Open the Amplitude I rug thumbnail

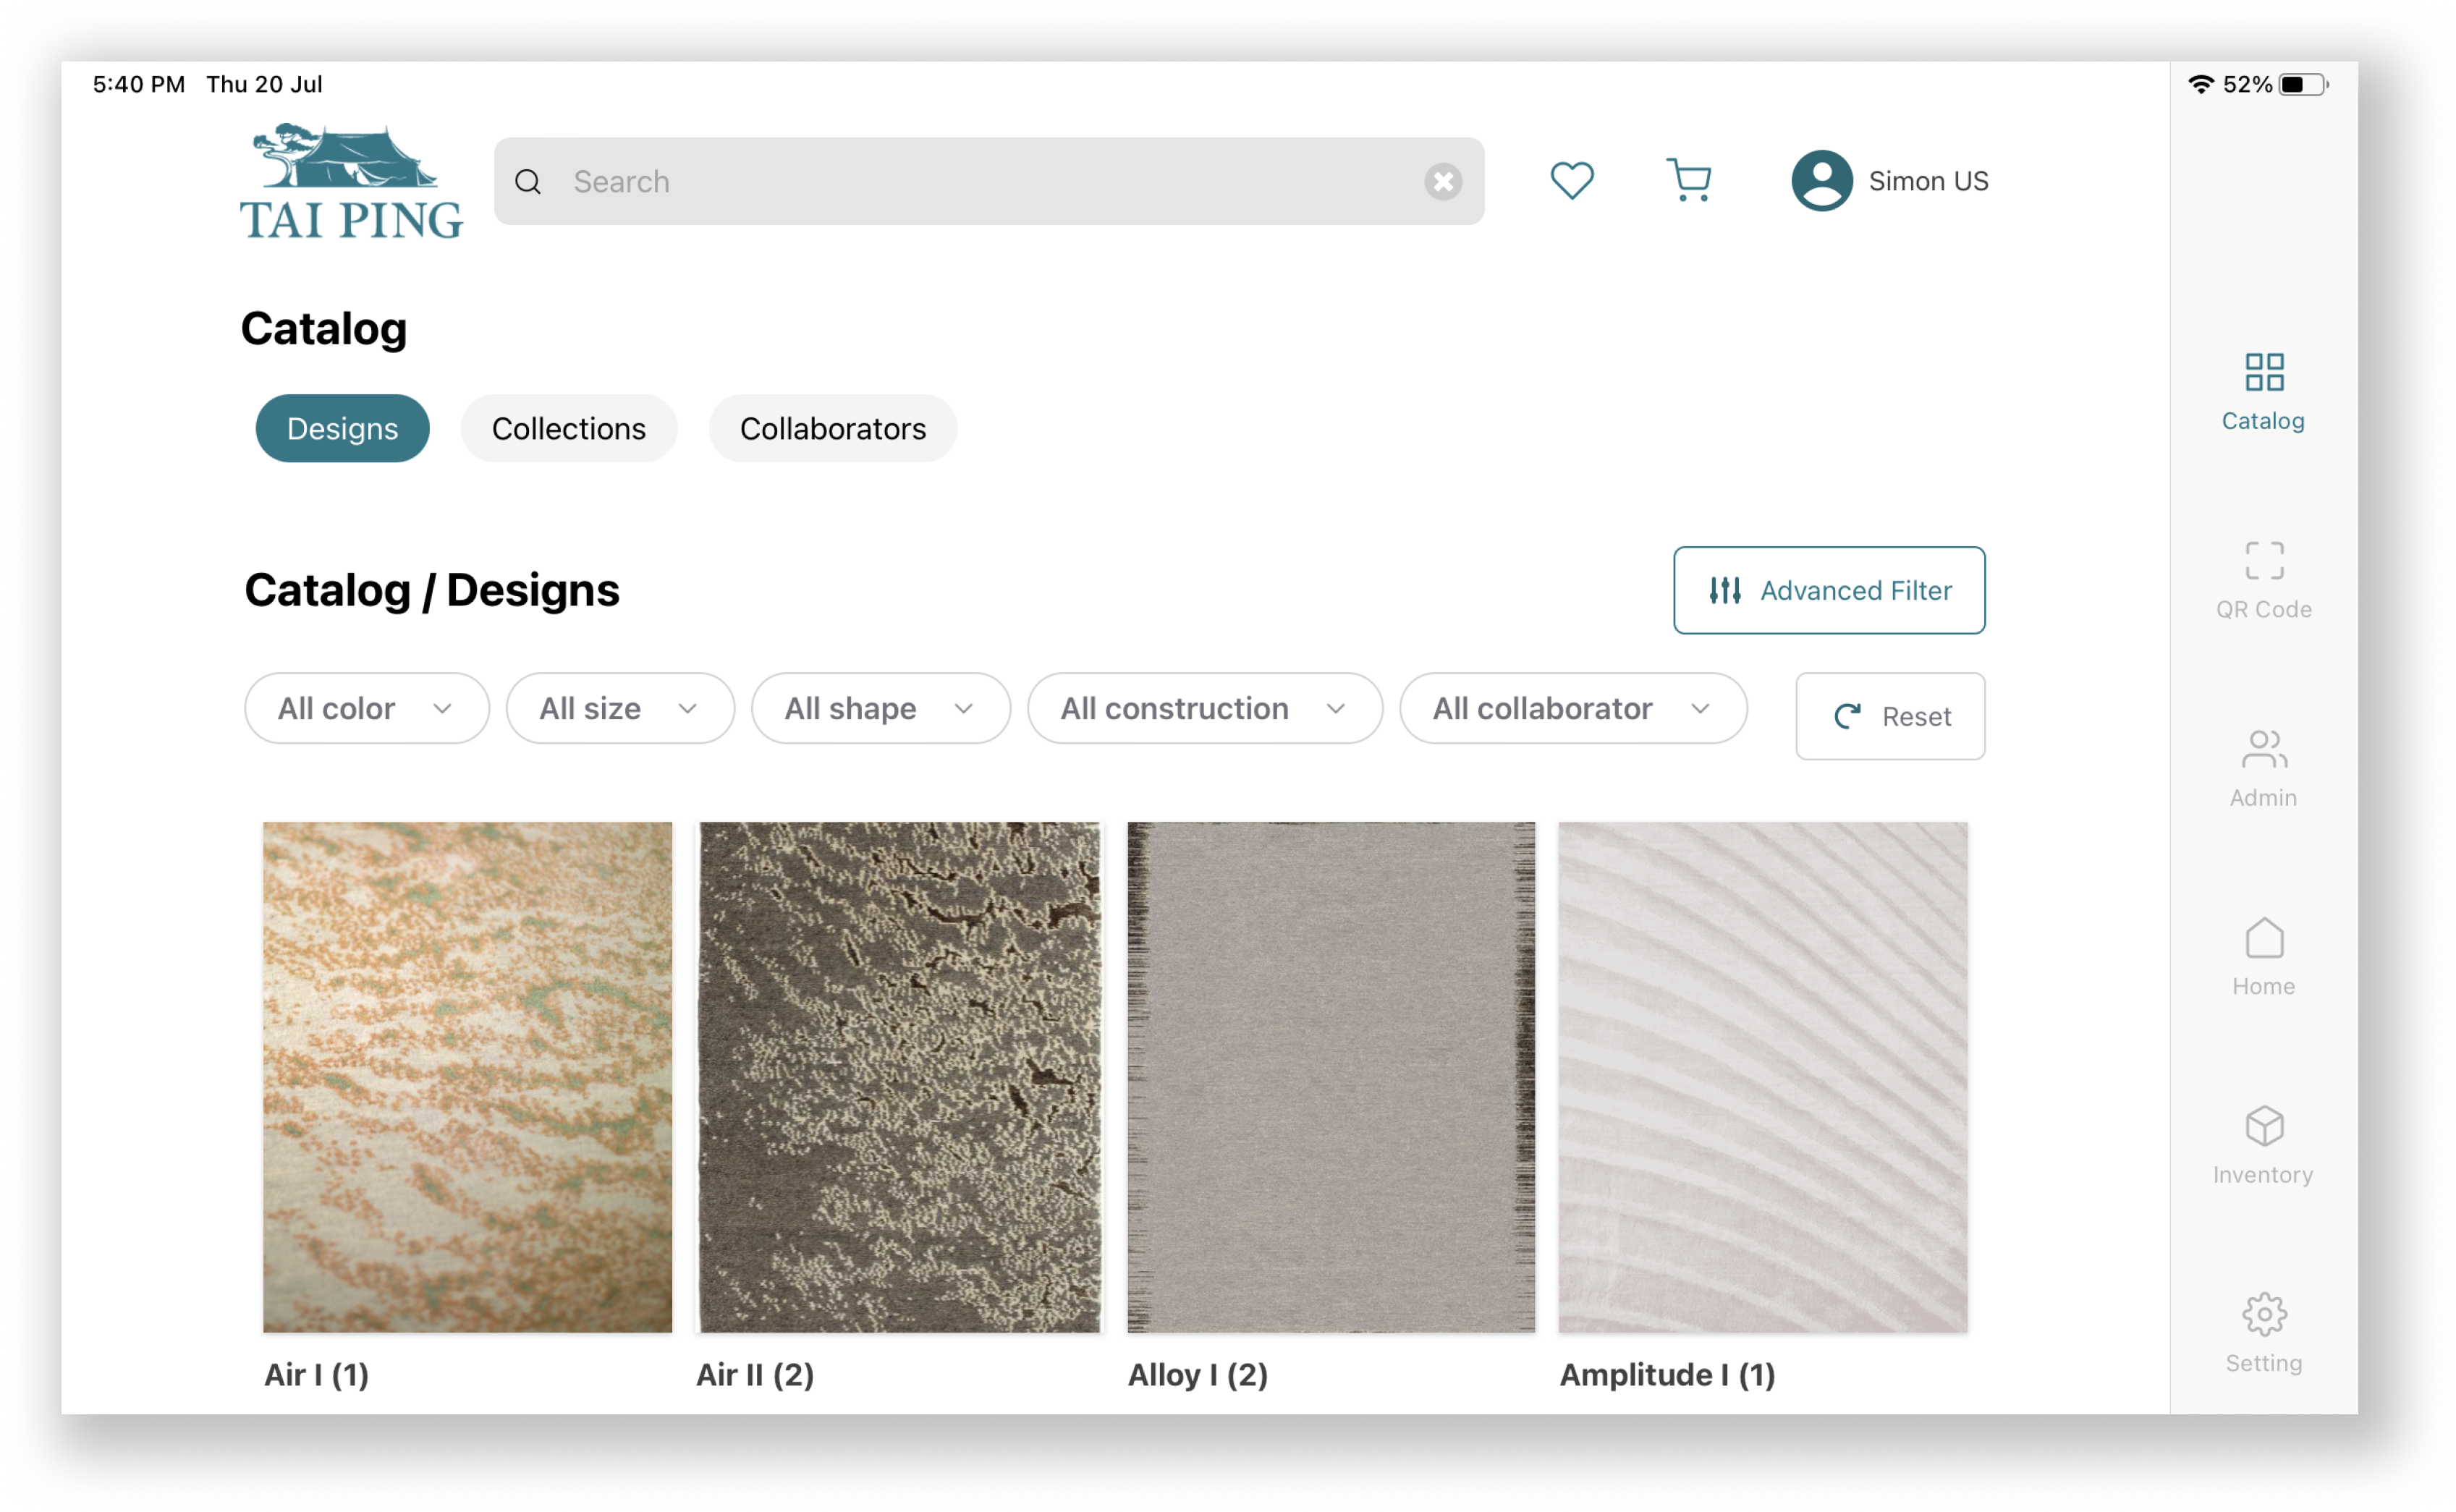pos(1763,1077)
